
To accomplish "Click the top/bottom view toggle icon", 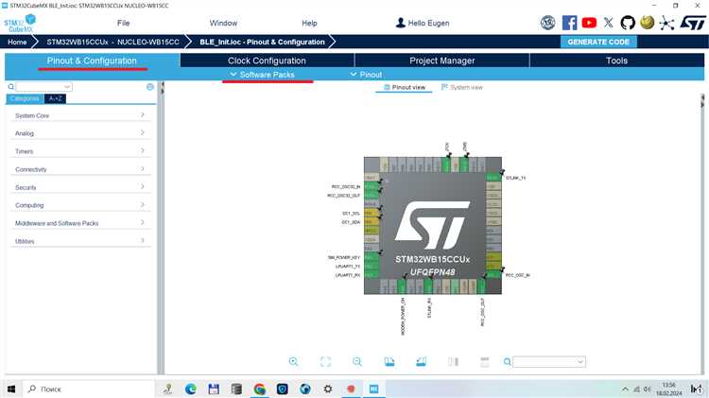I will [485, 361].
